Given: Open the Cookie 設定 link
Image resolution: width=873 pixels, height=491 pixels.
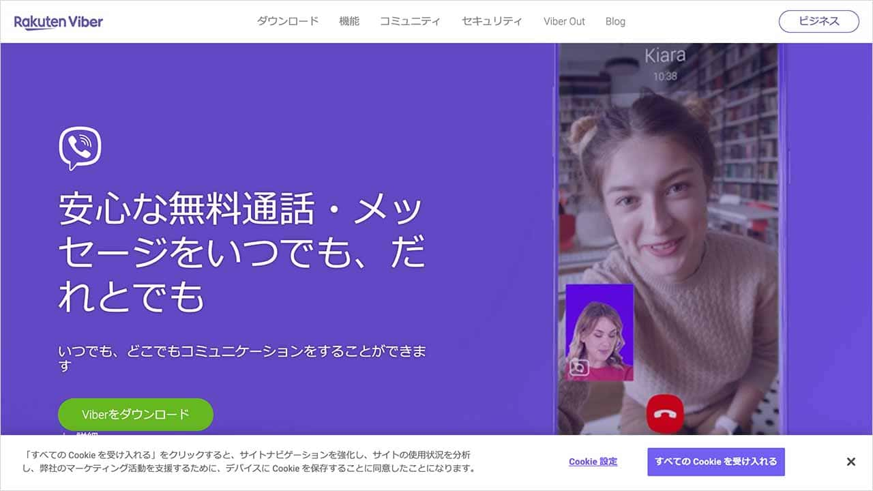Looking at the screenshot, I should pyautogui.click(x=593, y=462).
